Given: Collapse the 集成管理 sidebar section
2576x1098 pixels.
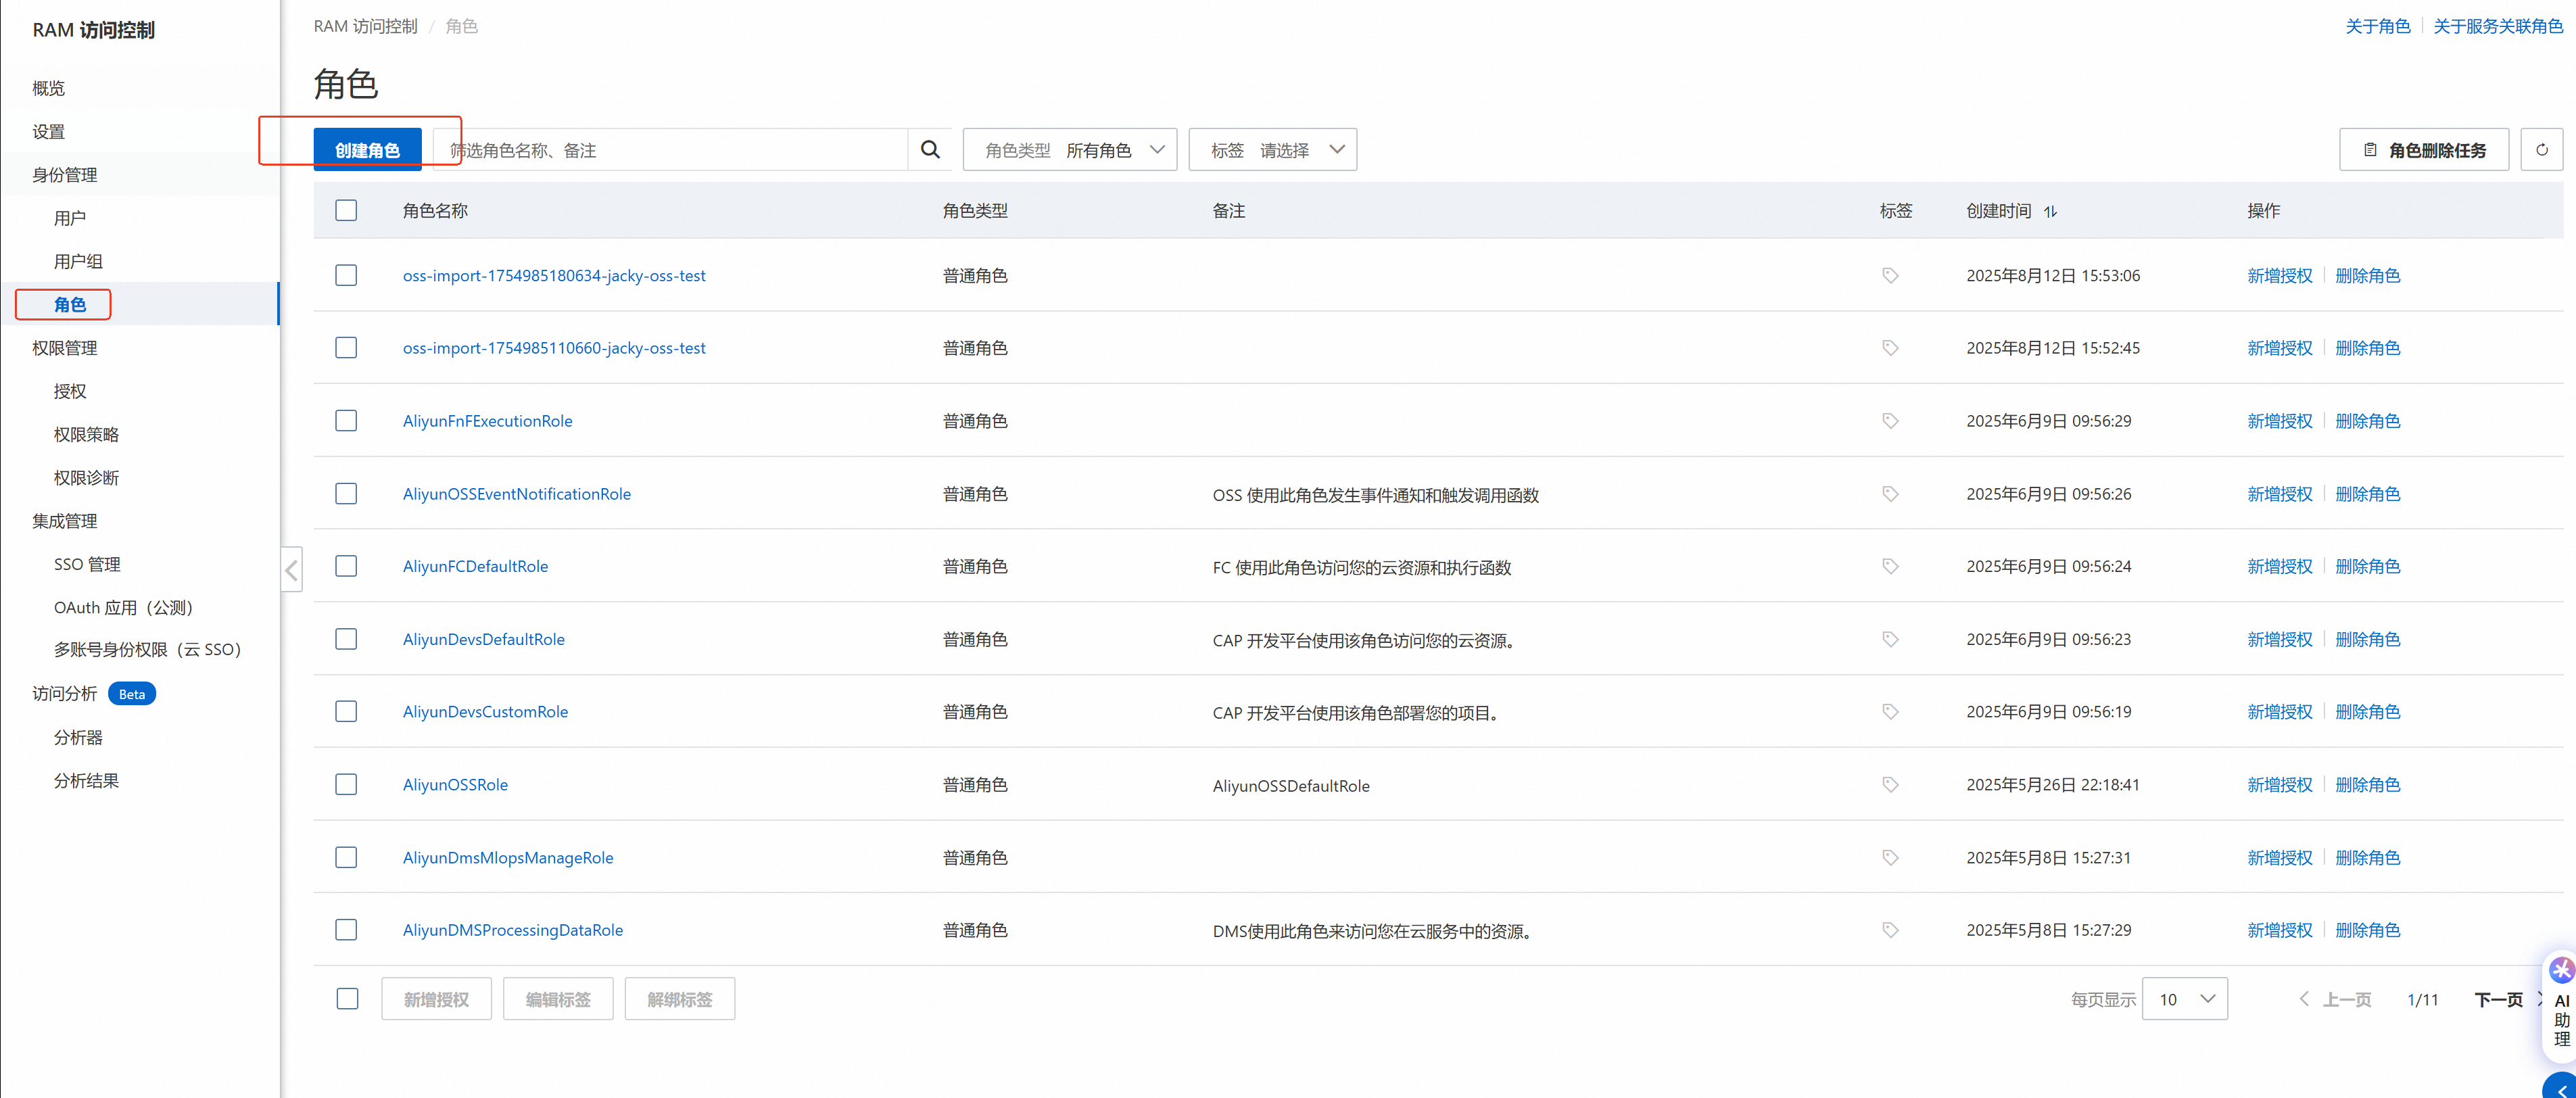Looking at the screenshot, I should [x=65, y=521].
